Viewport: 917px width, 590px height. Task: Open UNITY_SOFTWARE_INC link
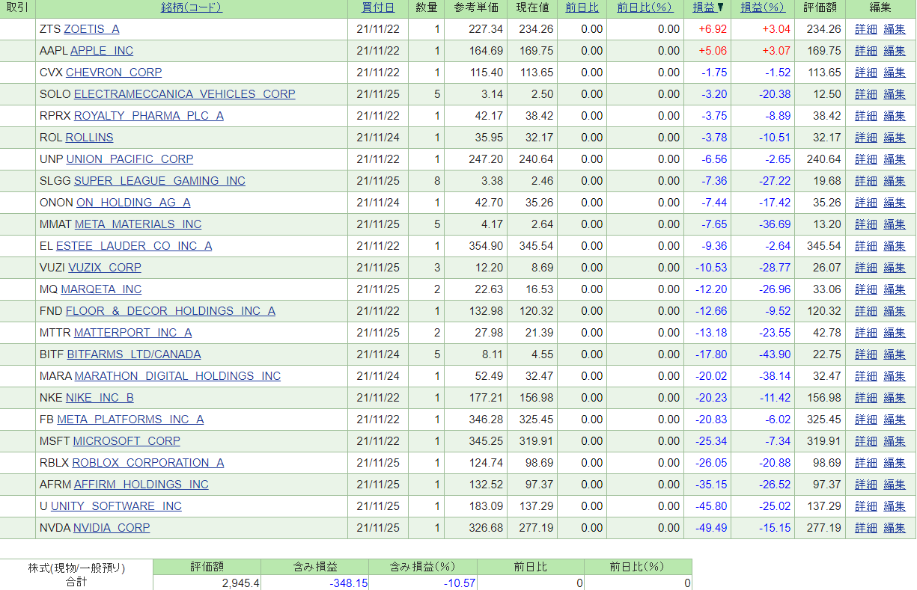tap(116, 506)
